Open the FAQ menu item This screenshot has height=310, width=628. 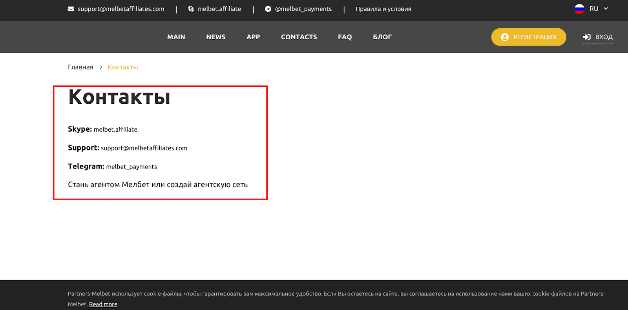point(345,37)
